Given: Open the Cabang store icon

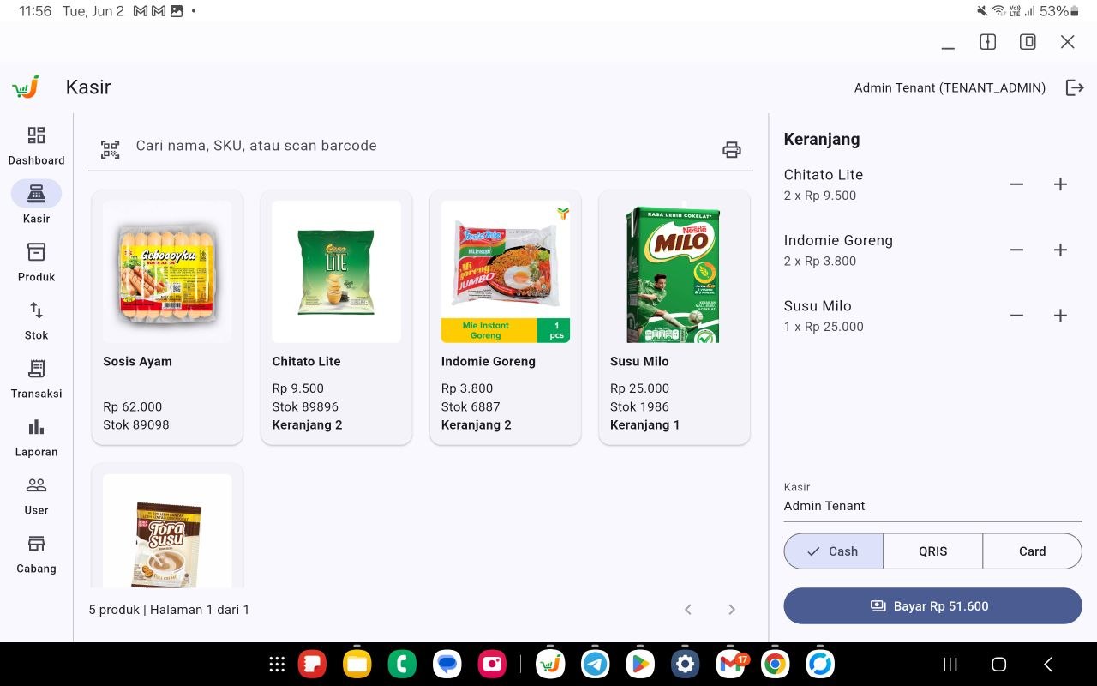Looking at the screenshot, I should [x=36, y=544].
